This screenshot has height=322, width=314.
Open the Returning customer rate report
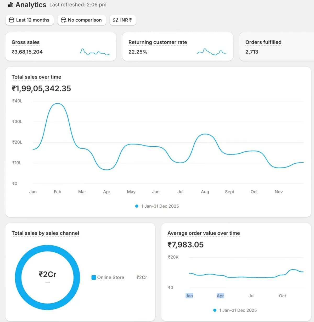click(158, 42)
